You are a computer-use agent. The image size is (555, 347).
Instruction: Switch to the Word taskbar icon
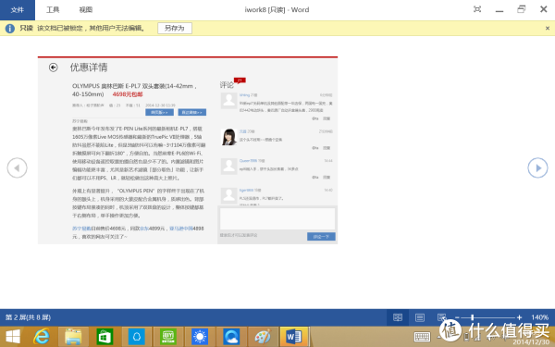294,337
